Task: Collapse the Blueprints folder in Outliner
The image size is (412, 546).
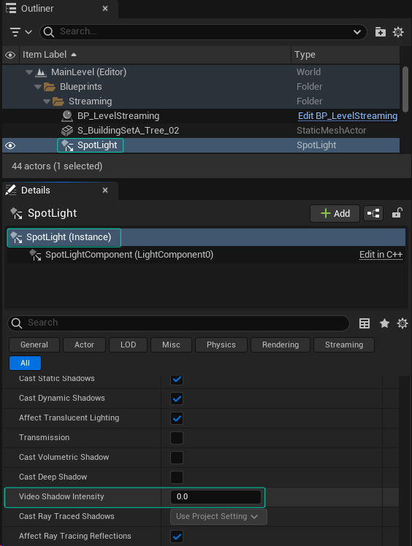Action: click(38, 87)
